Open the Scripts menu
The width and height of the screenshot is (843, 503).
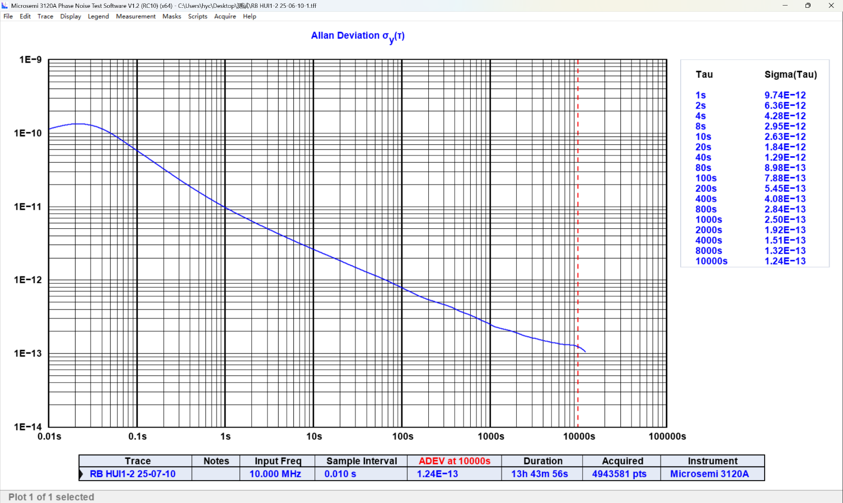coord(198,16)
